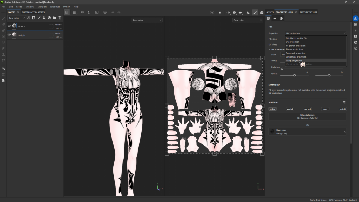Open the globe icon in right sidebar
Screen dimensions: 359x202
pos(355,42)
